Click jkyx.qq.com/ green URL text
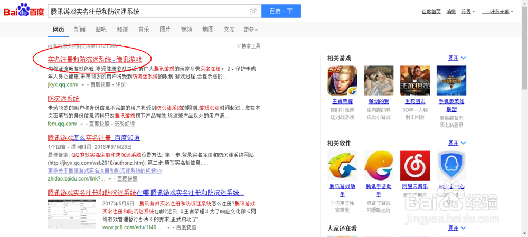Screen dimensions: 528x237 click(63, 84)
